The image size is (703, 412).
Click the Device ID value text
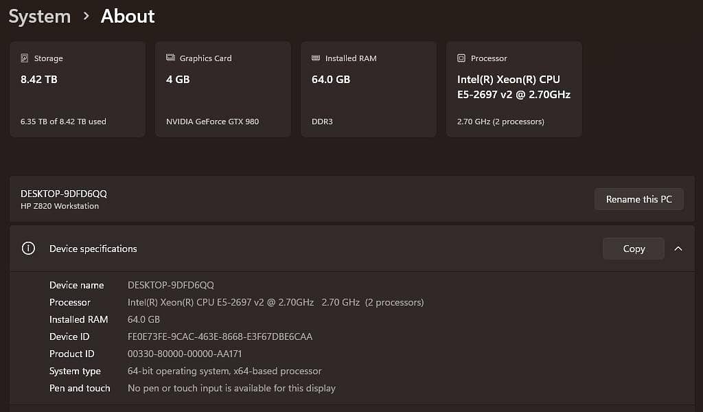[x=220, y=336]
